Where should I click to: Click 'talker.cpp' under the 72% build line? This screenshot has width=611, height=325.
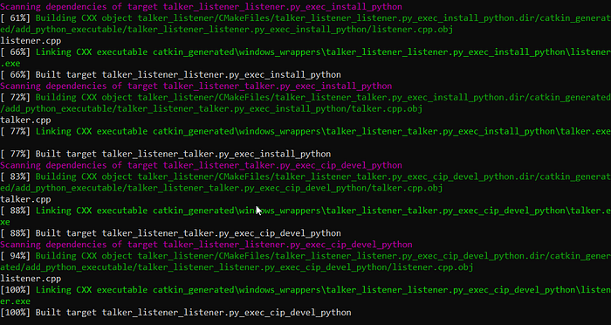[25, 121]
